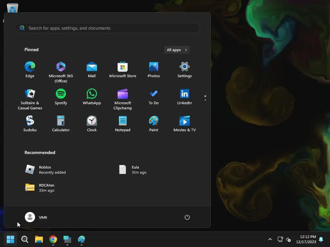Go to next page of pinned apps
Viewport: 330px width, 247px height.
point(205,100)
